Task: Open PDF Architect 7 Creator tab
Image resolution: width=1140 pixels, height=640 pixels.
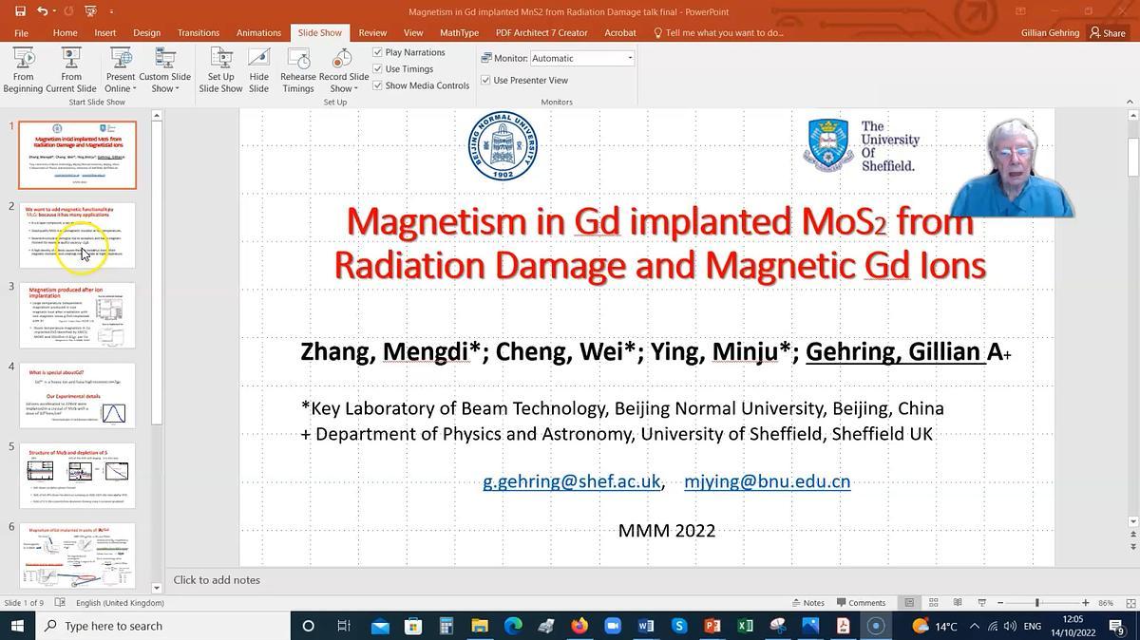Action: click(x=541, y=32)
